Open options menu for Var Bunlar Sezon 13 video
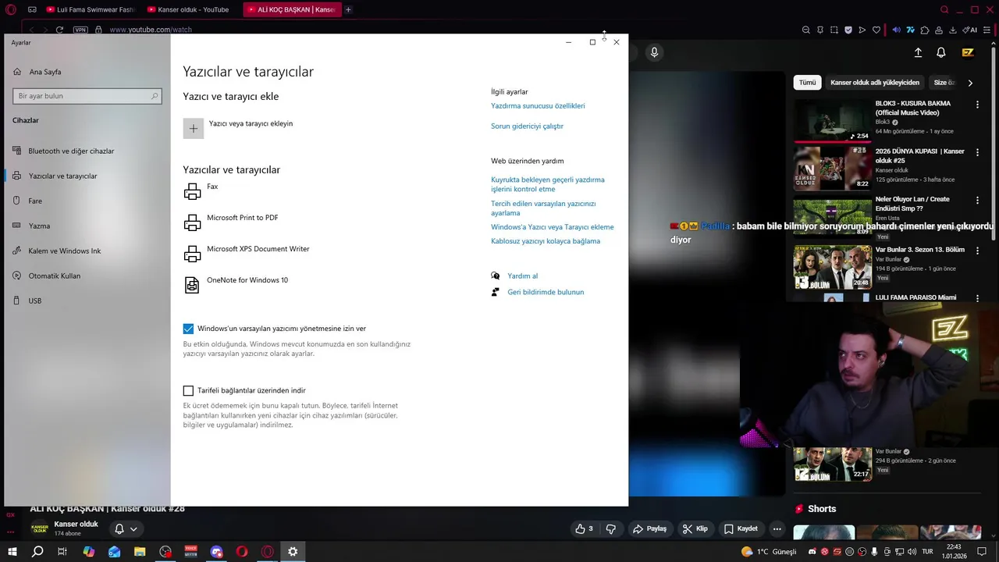The image size is (999, 562). tap(977, 251)
